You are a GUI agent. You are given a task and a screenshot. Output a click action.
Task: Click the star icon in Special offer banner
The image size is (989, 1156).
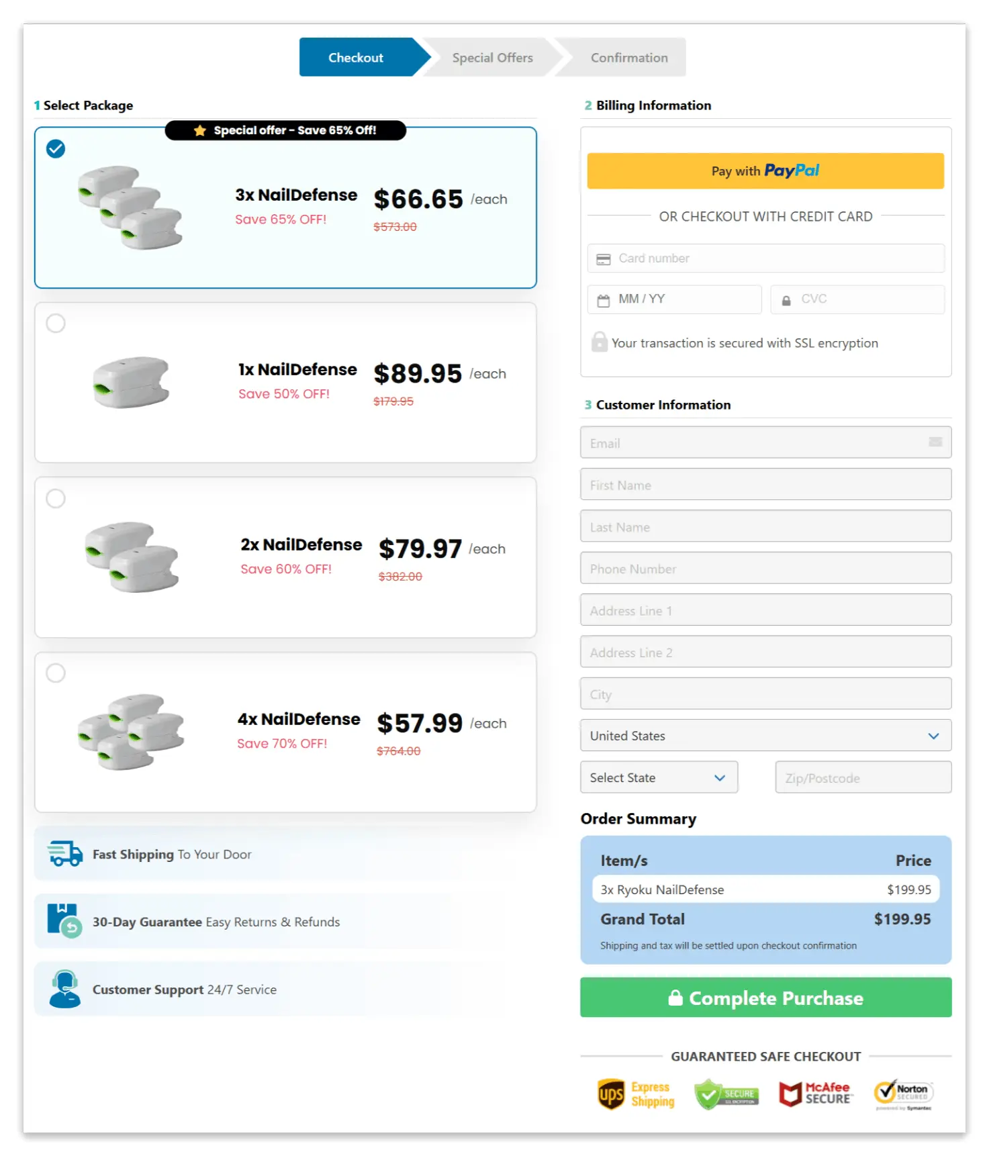pyautogui.click(x=199, y=130)
